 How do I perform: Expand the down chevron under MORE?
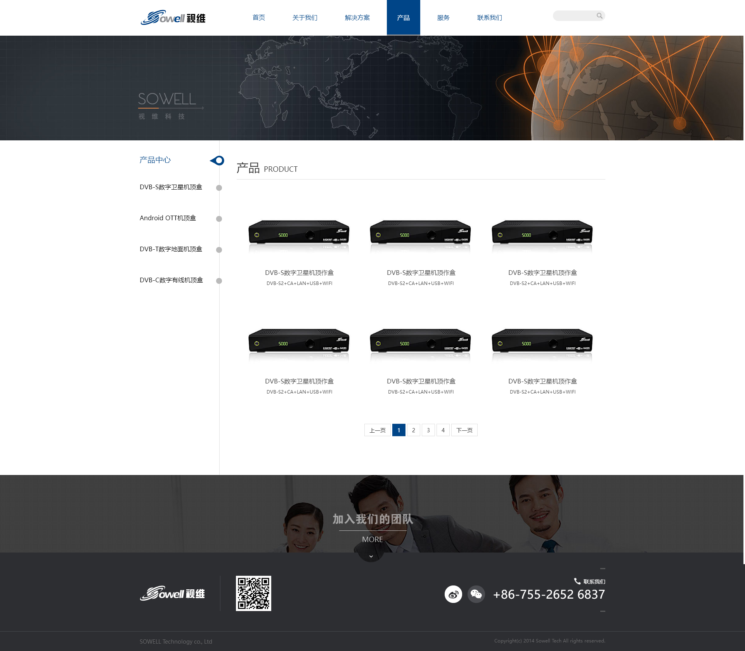(x=371, y=556)
